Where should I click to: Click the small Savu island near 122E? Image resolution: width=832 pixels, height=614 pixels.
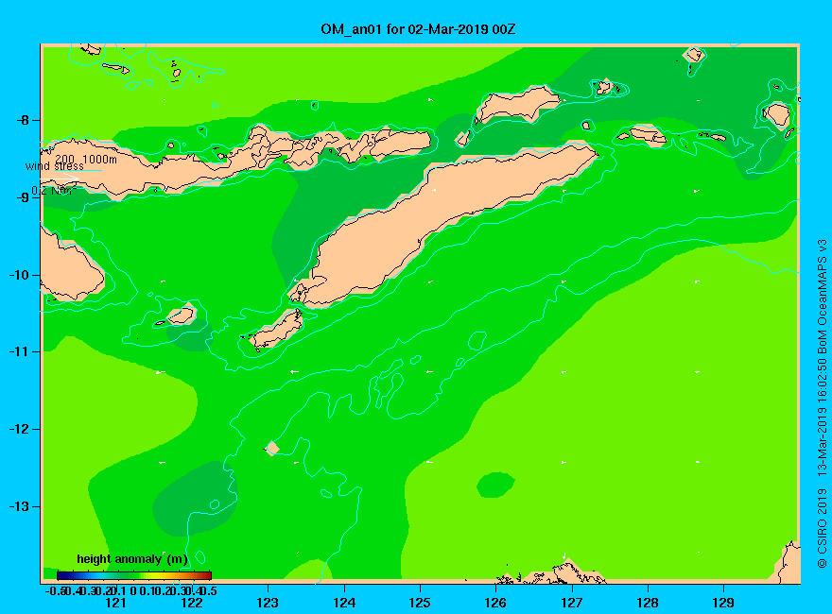click(182, 316)
